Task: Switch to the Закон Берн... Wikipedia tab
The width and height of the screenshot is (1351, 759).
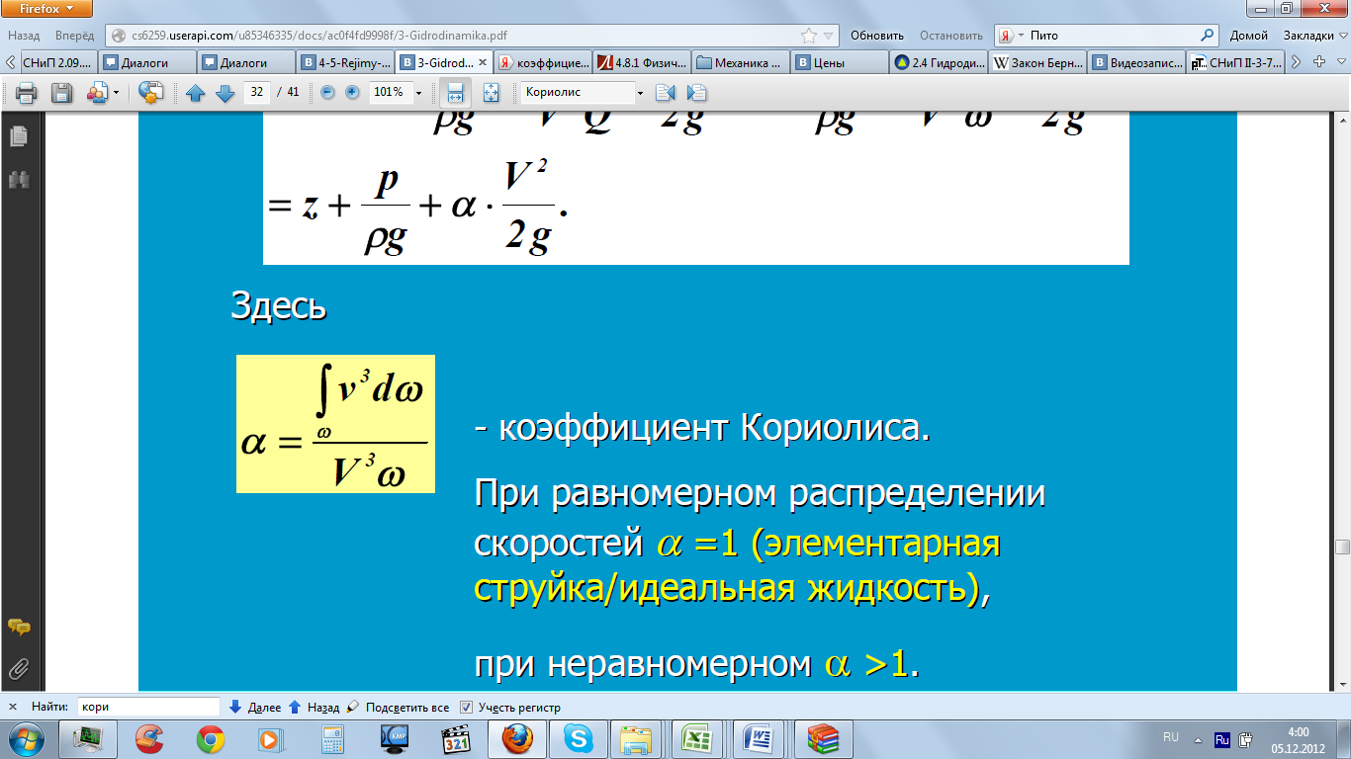Action: point(1037,62)
